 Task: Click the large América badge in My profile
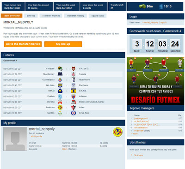tap(117, 132)
